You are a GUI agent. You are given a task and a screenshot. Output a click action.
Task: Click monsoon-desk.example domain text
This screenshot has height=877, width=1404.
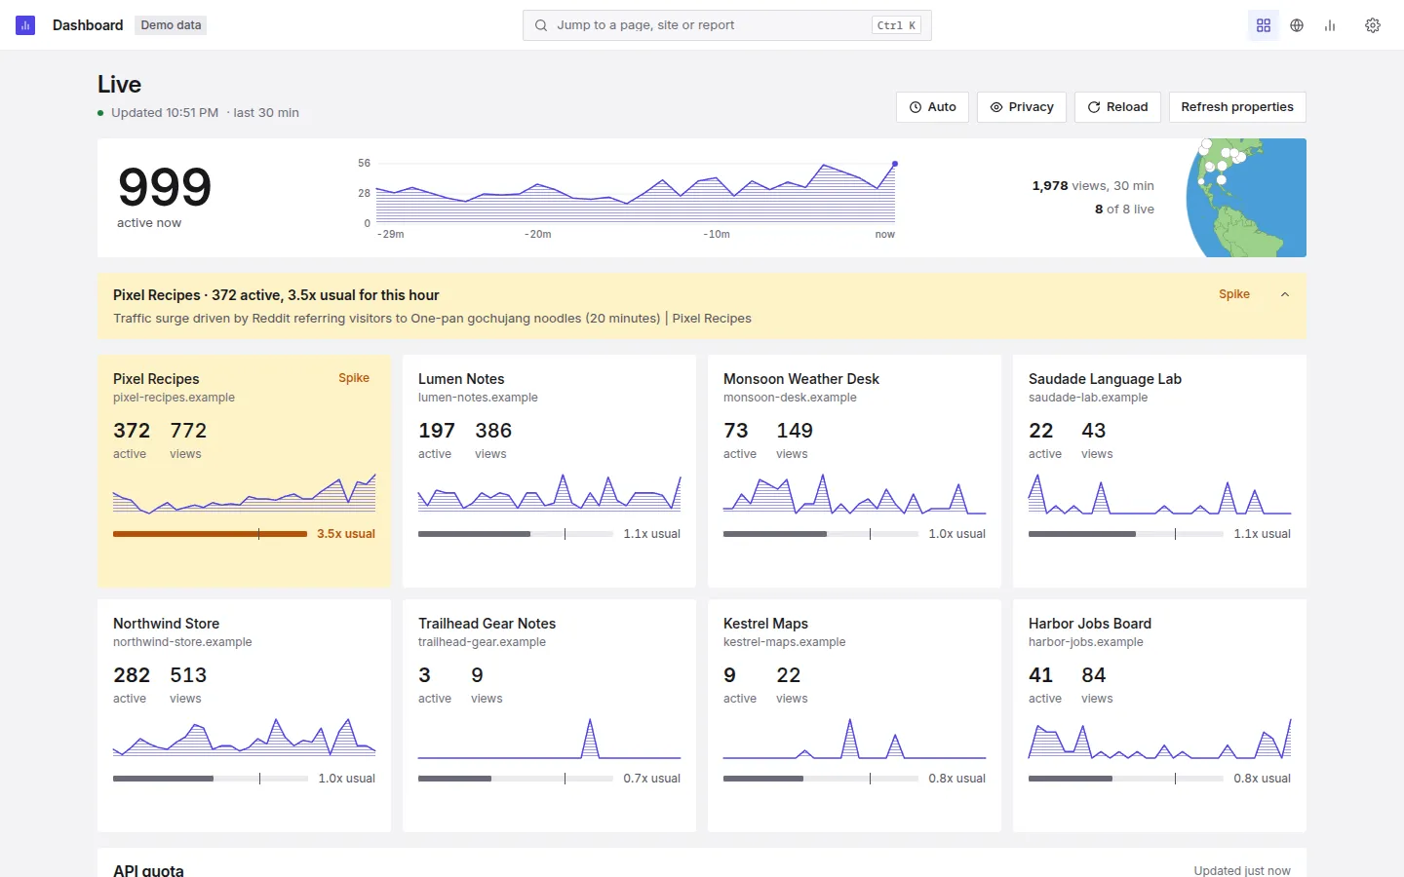tap(790, 398)
